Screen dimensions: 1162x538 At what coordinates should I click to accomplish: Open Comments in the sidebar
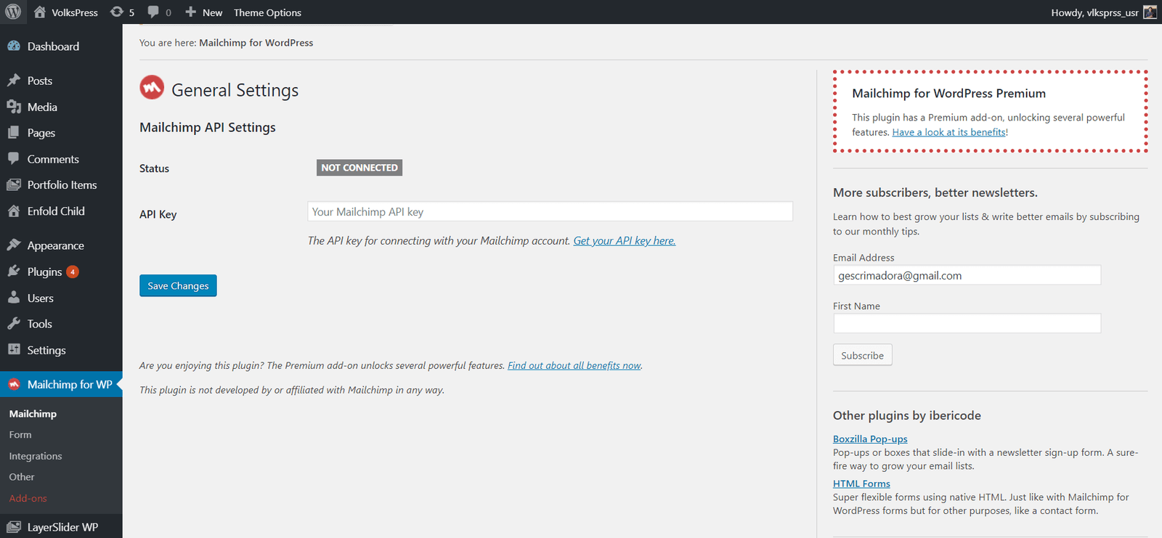point(53,159)
